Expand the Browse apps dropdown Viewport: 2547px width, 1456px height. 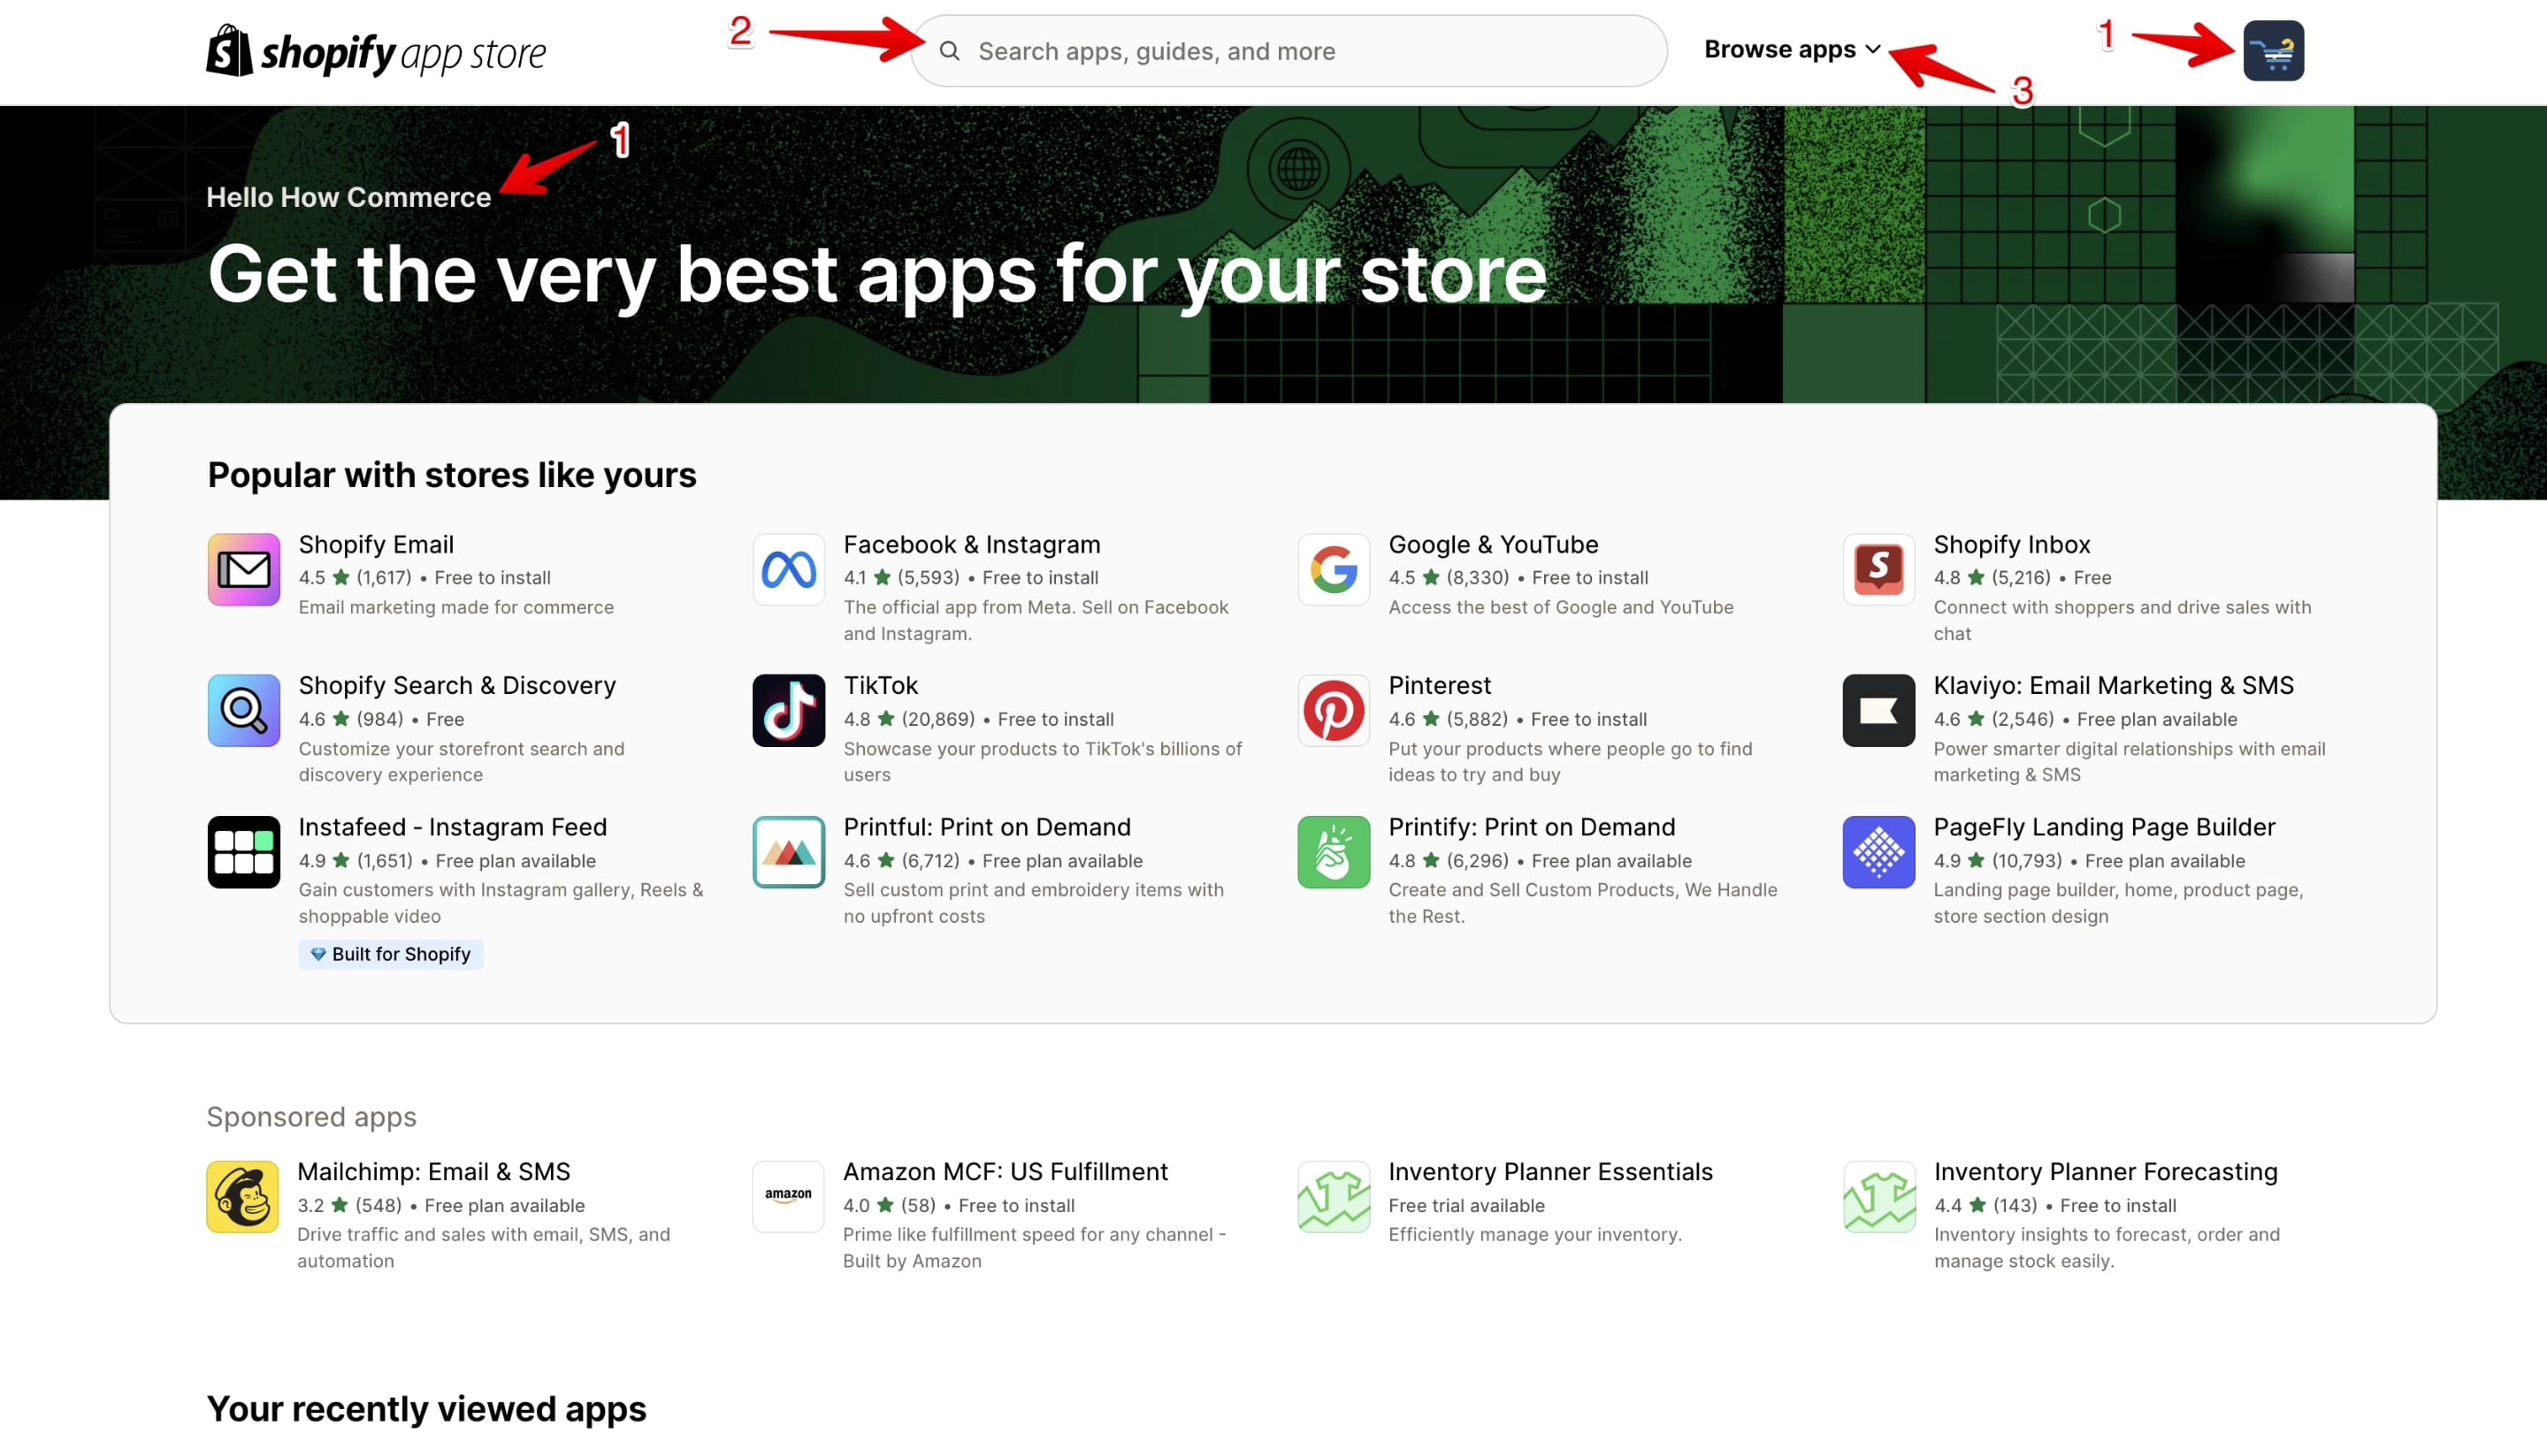point(1792,49)
